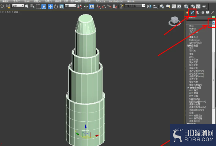Viewport: 216px width, 146px height.
Task: Open the 渲染(R) menu
Action: [88, 1]
